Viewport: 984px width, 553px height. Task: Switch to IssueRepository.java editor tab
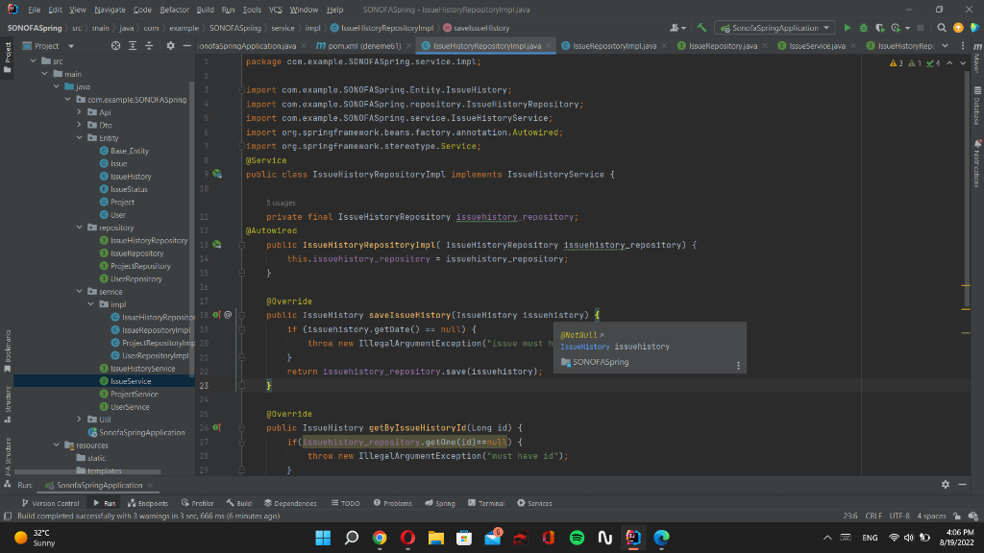723,45
